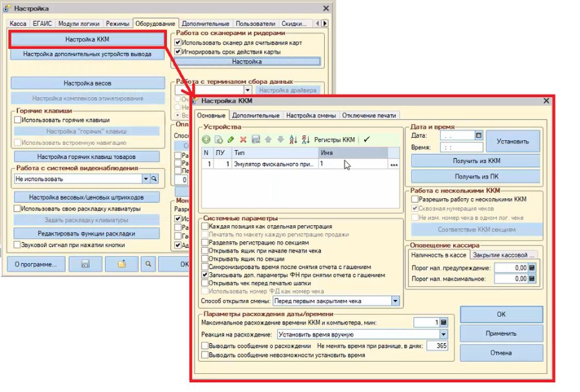
Task: Click Применить in Настройка ККМ
Action: [501, 333]
